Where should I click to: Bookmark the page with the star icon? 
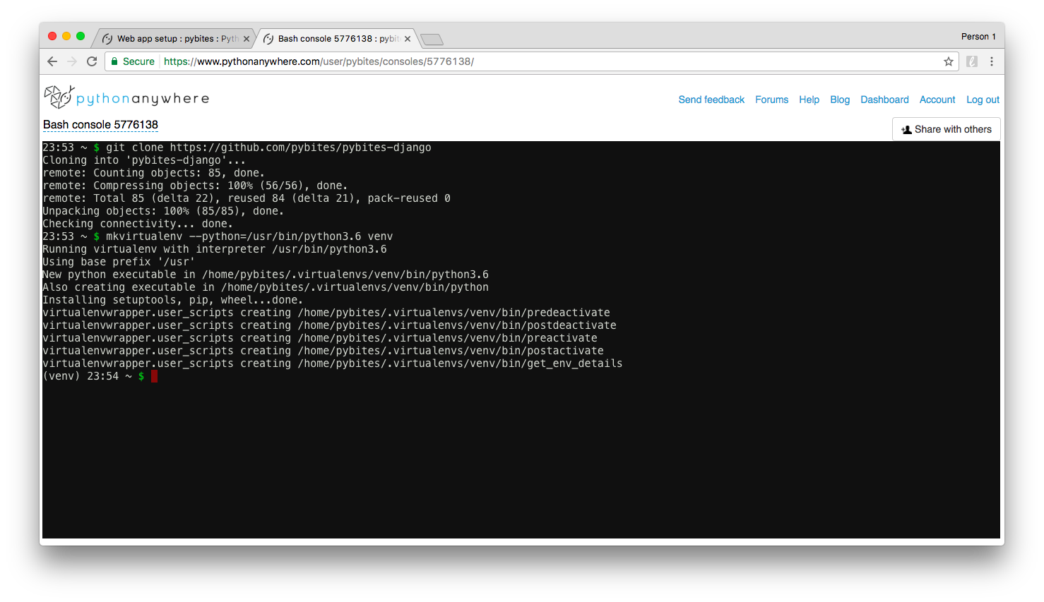(x=948, y=61)
